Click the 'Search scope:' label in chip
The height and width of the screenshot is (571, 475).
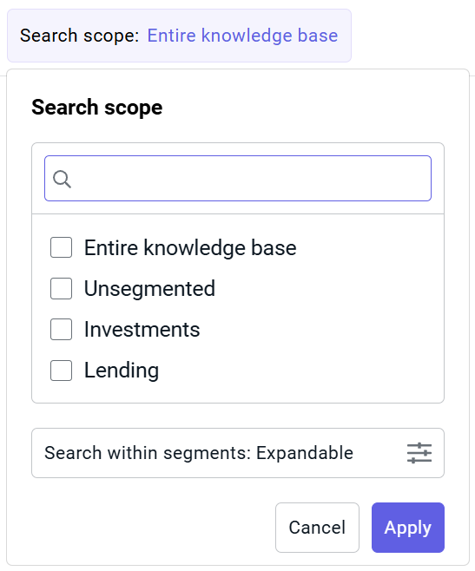(80, 36)
